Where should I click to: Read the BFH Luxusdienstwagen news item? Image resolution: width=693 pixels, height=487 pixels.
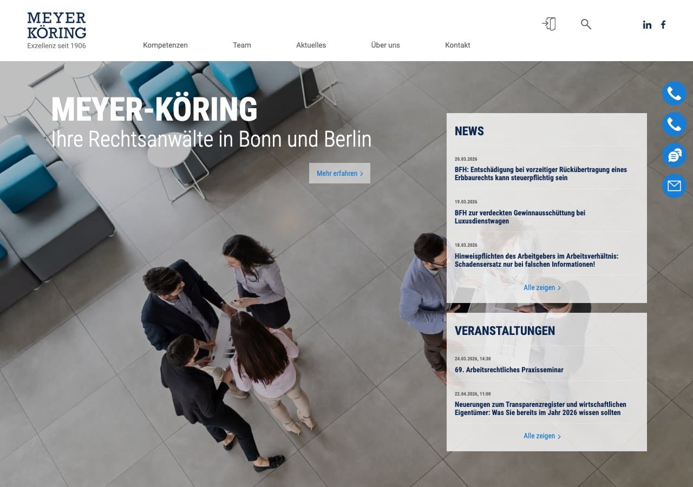(520, 217)
